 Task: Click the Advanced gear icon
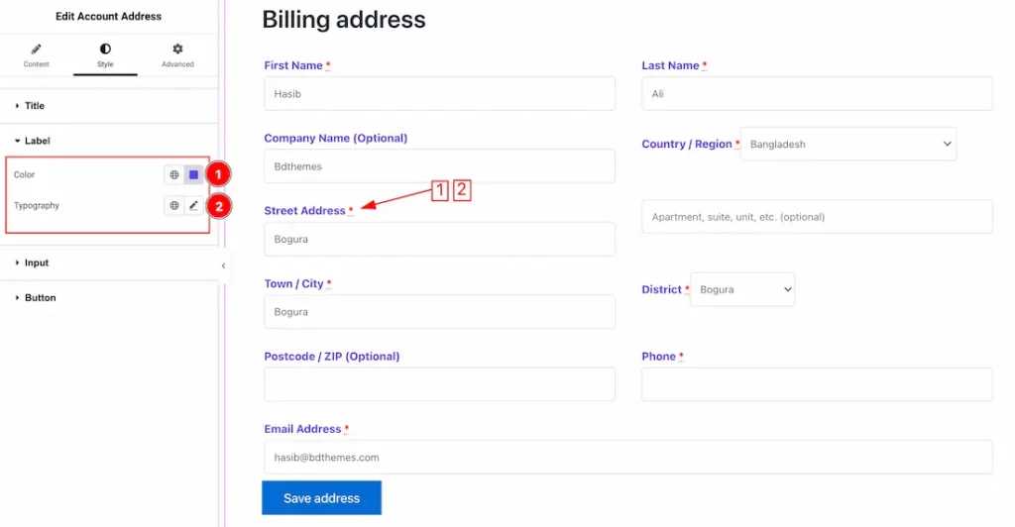tap(177, 50)
